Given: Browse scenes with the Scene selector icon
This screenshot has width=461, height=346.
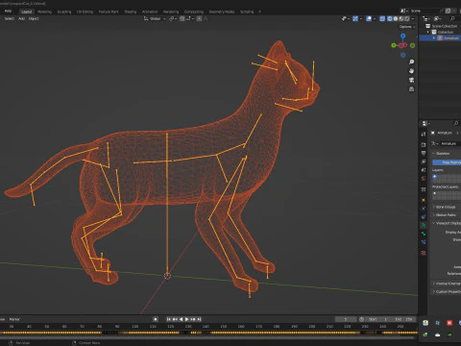Looking at the screenshot, I should [x=403, y=11].
